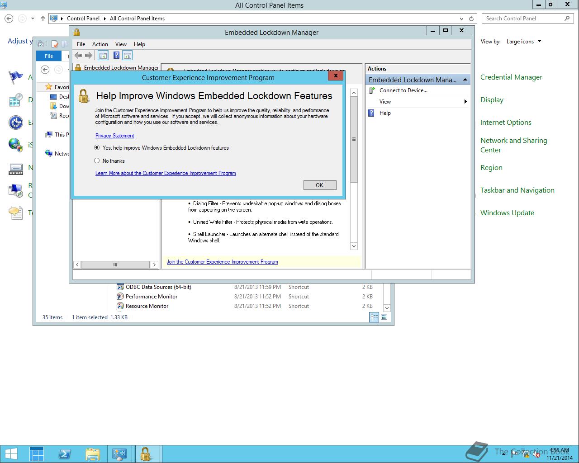Switch to Embedded Lockdown Manager taskbar icon
Image resolution: width=579 pixels, height=463 pixels.
click(x=146, y=454)
